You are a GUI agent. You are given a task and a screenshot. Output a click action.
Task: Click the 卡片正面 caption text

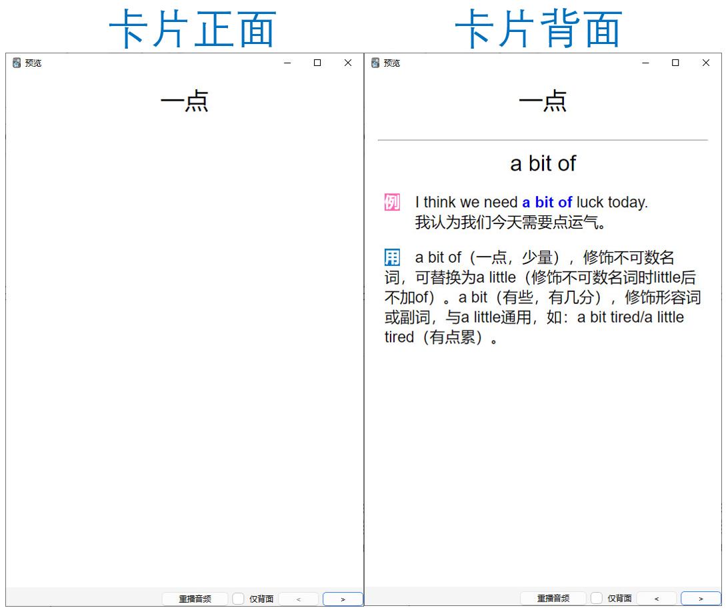193,29
